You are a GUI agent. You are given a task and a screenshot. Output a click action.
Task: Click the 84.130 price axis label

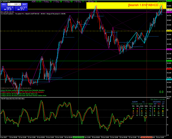click(x=169, y=39)
